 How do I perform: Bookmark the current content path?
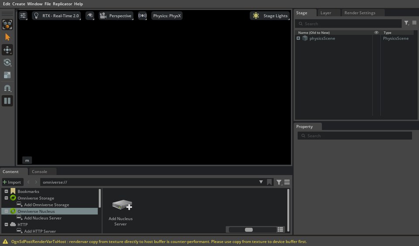click(x=269, y=182)
